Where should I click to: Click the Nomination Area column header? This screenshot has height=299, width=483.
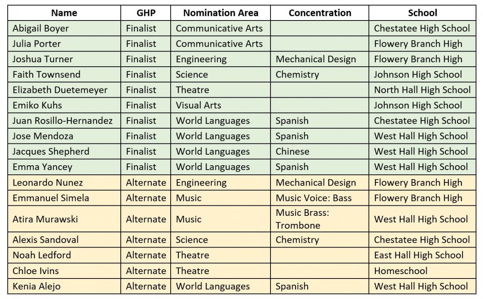point(221,13)
